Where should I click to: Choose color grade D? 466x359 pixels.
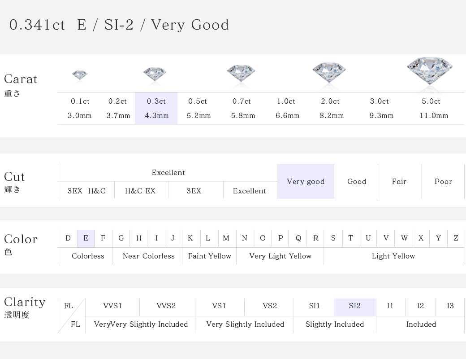(68, 238)
